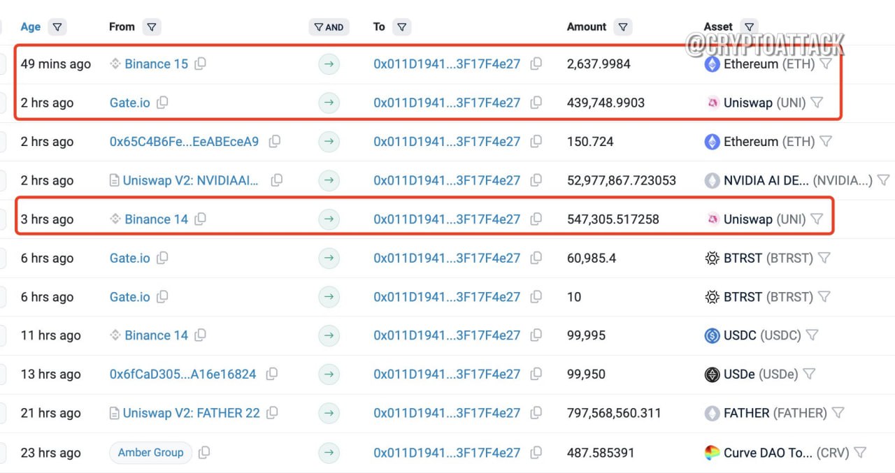Screen dimensions: 895x473
Task: Open sender address 0x6fCaD305...A16e16824
Action: [182, 374]
